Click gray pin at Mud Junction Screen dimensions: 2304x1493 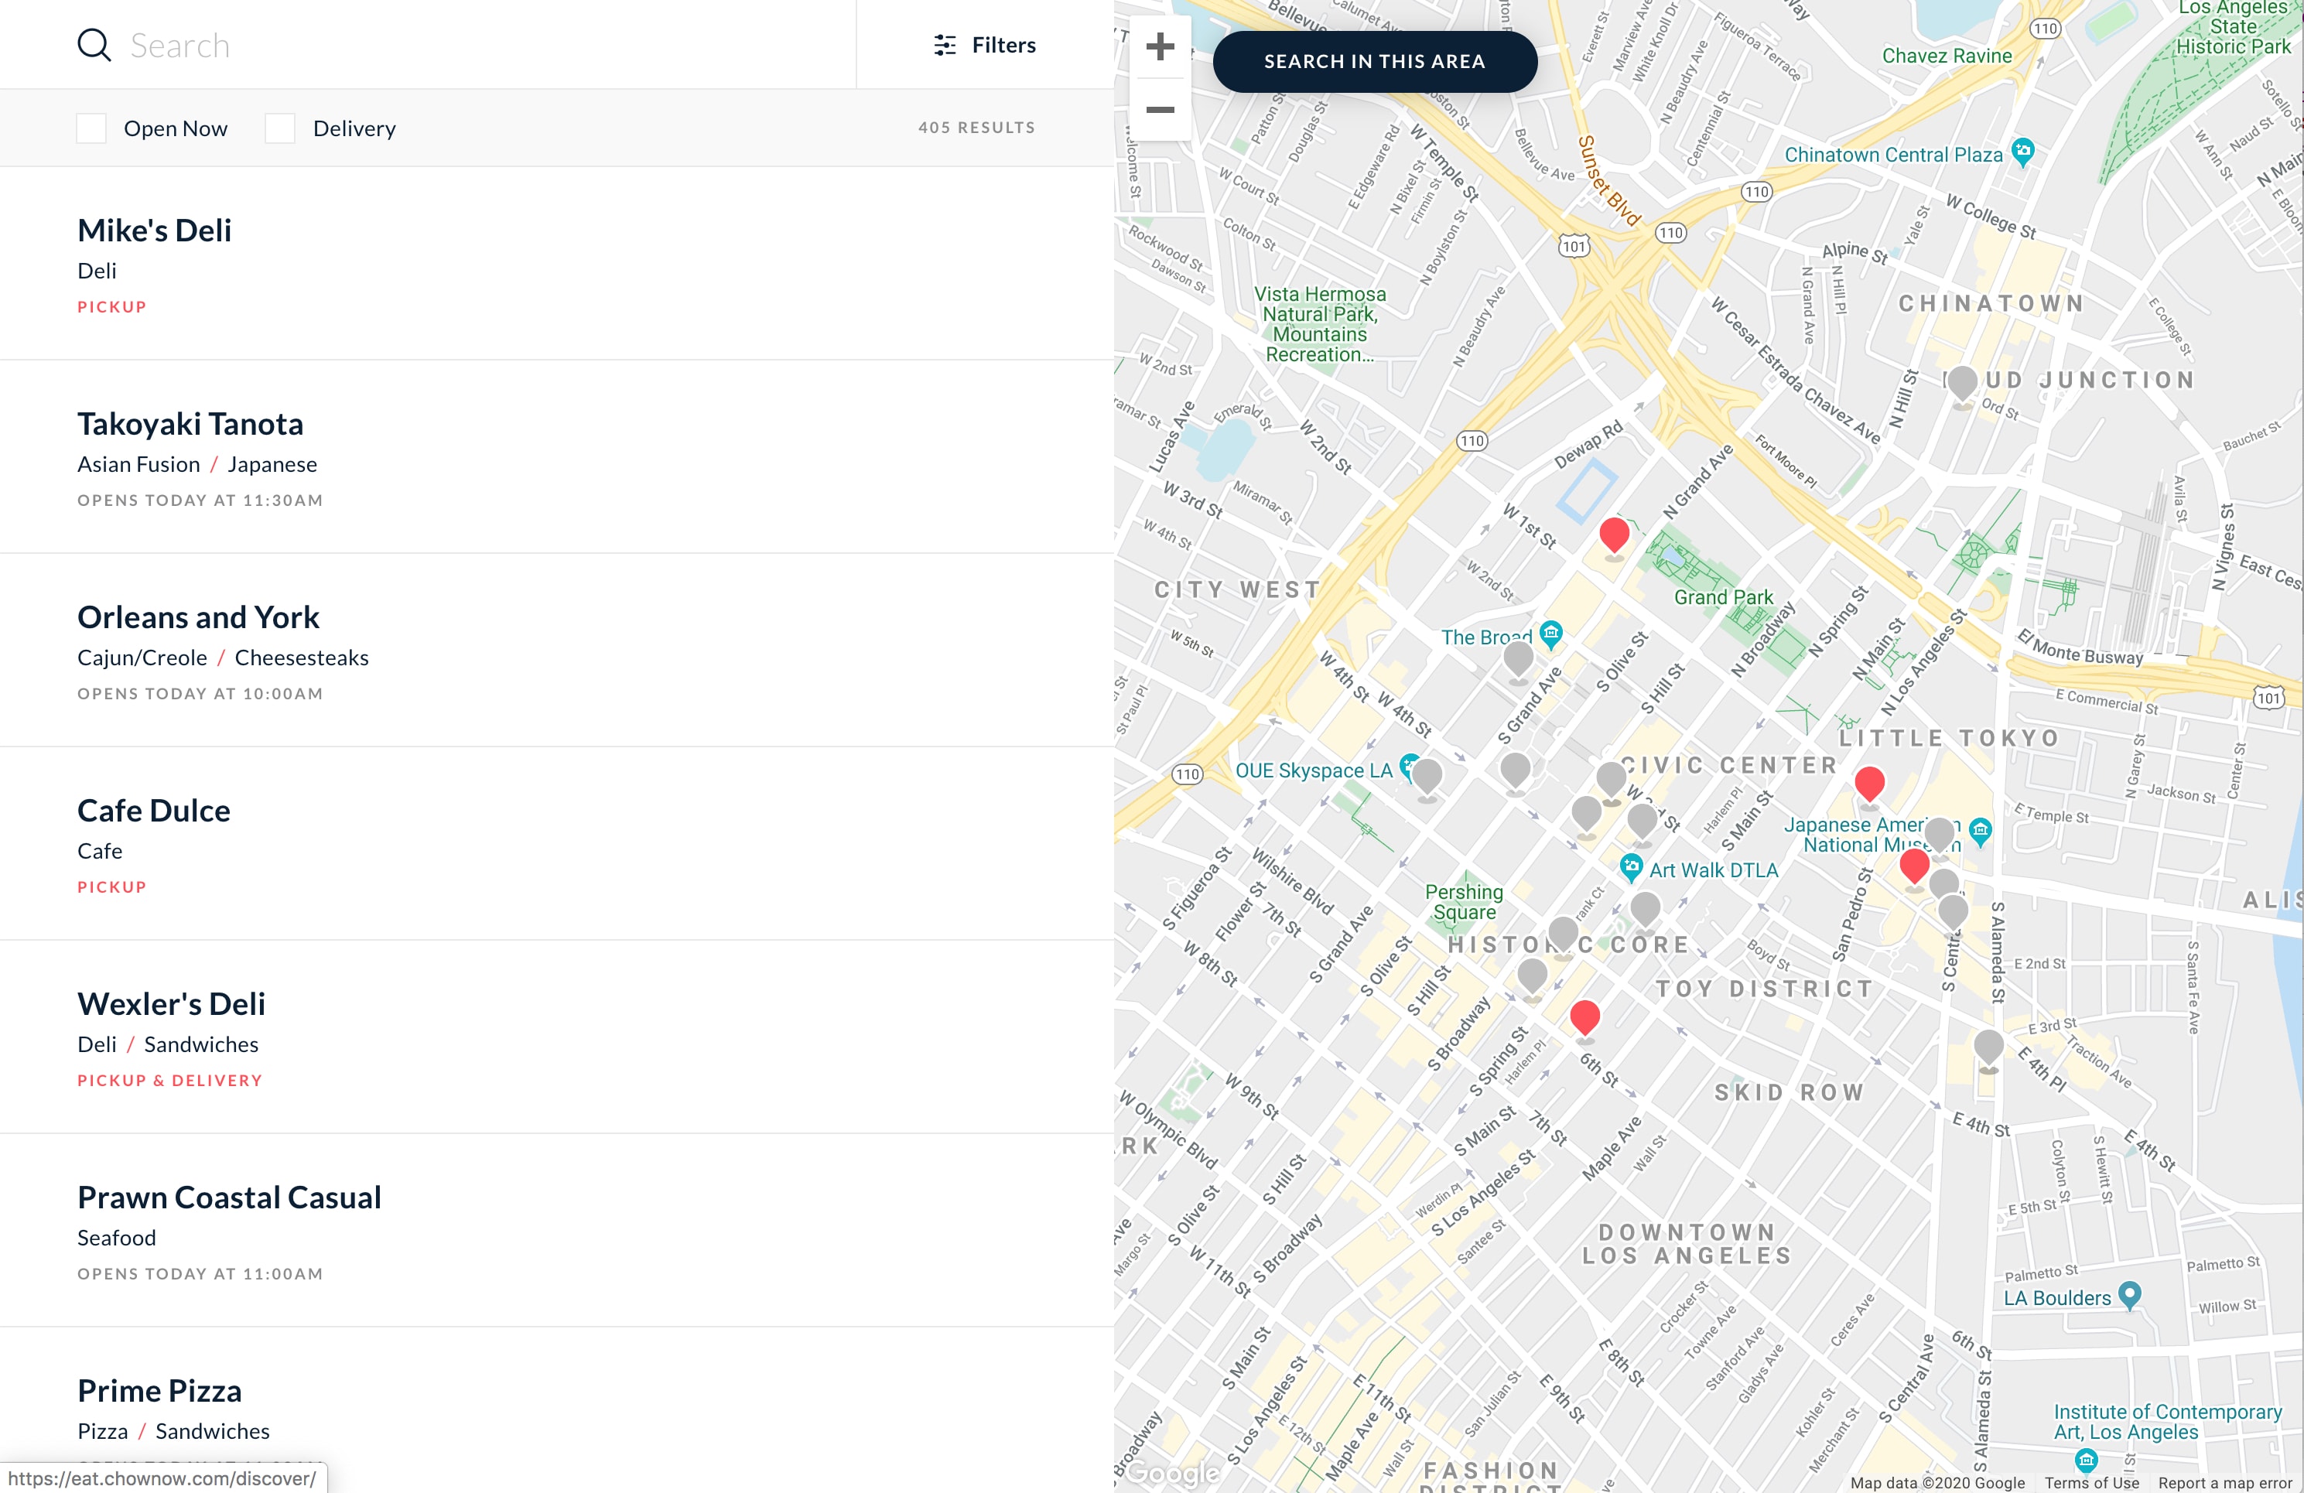(1961, 382)
